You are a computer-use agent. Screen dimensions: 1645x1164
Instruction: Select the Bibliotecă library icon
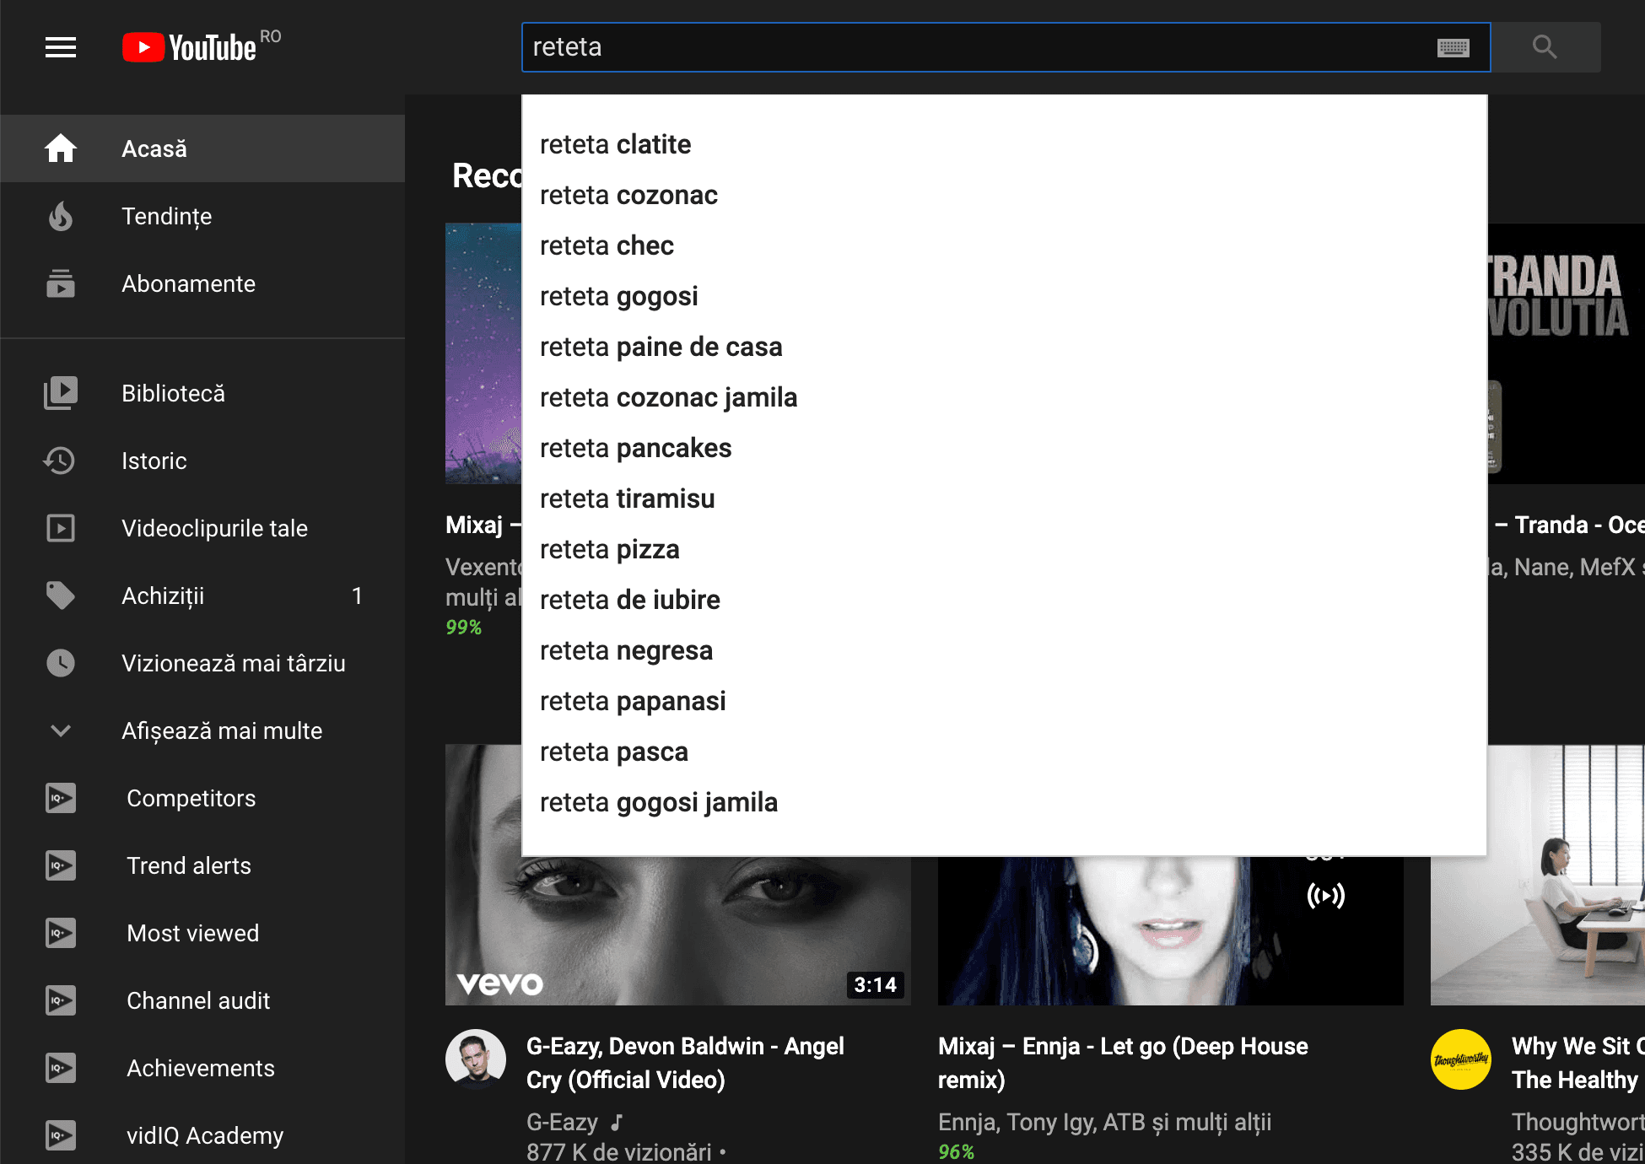pyautogui.click(x=60, y=393)
